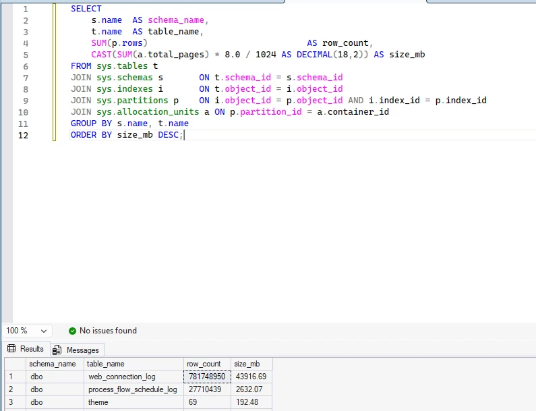Place cursor on the SELECT keyword in line 1

[x=86, y=9]
